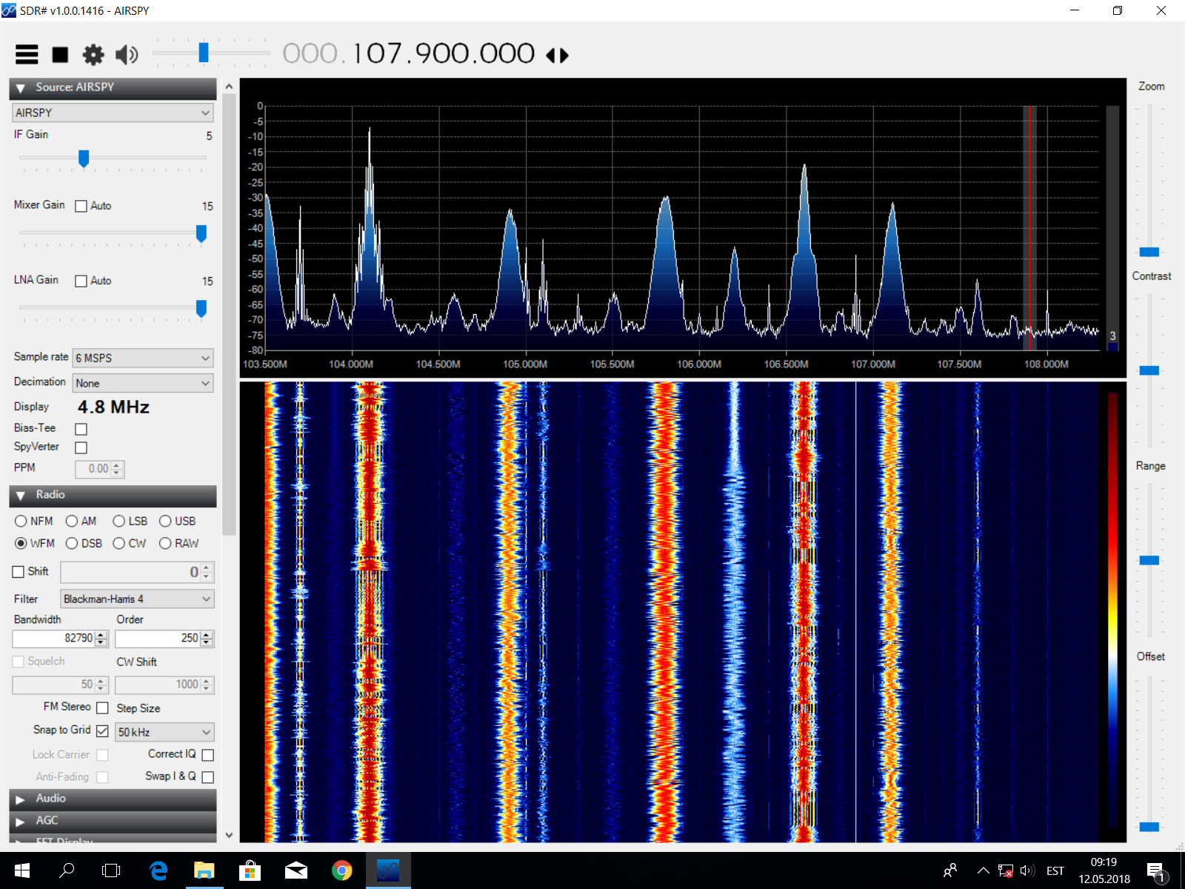This screenshot has height=889, width=1185.
Task: Adjust the LNA Gain slider
Action: pyautogui.click(x=201, y=308)
